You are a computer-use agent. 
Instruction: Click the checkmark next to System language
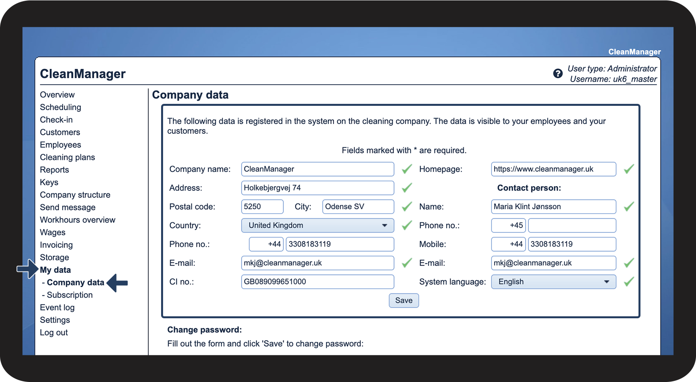click(629, 282)
